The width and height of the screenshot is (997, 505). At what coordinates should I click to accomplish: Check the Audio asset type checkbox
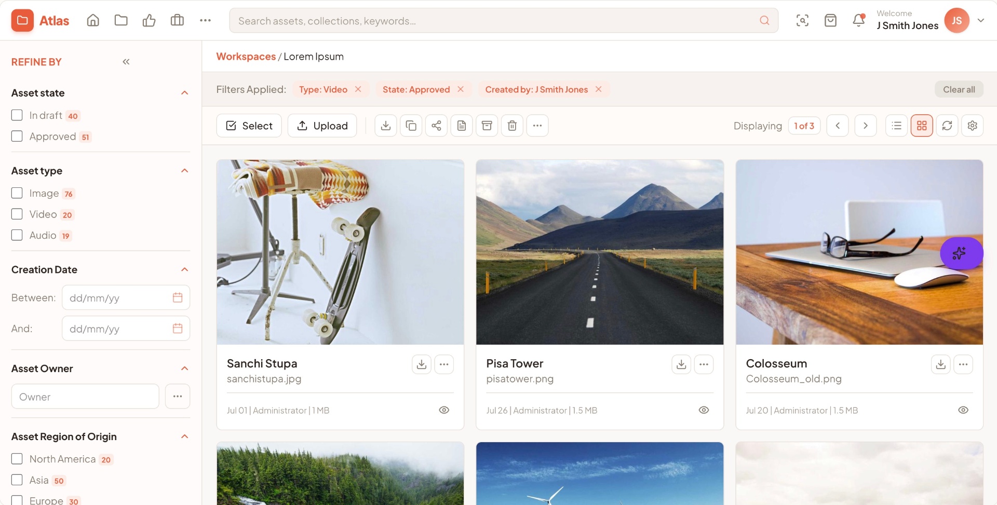pyautogui.click(x=17, y=235)
